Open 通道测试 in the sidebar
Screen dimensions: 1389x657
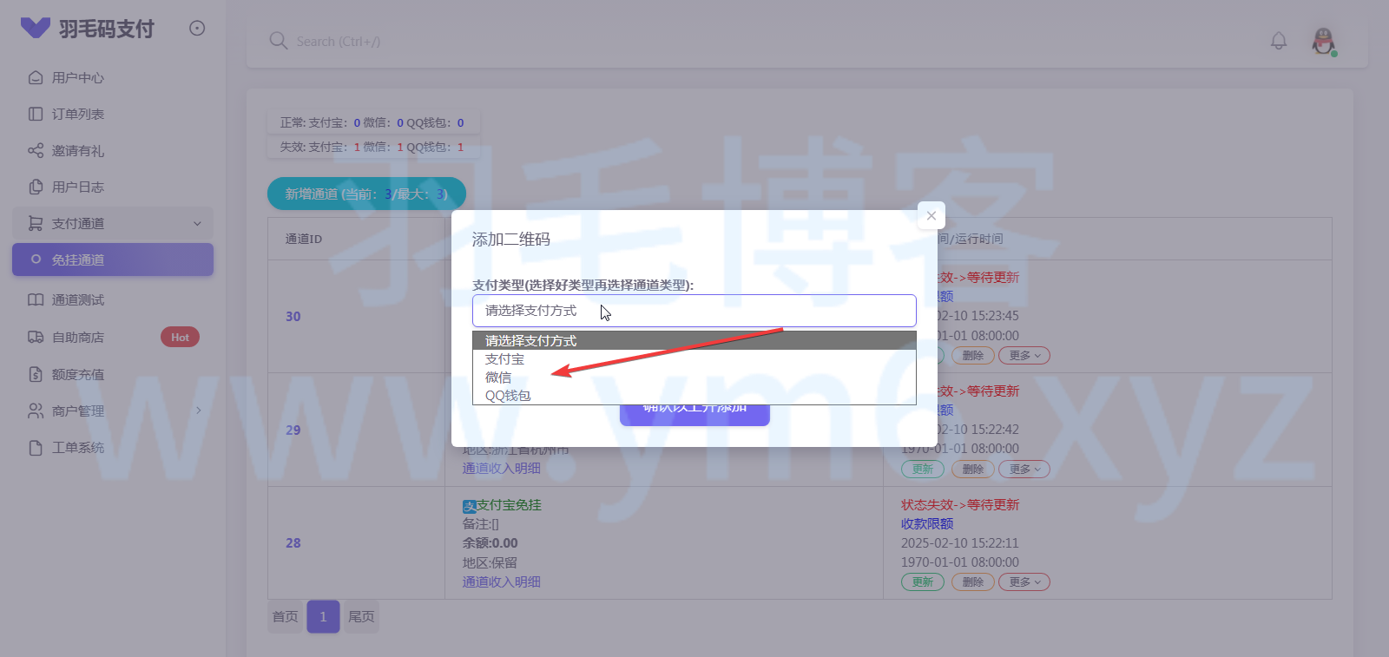[x=113, y=299]
